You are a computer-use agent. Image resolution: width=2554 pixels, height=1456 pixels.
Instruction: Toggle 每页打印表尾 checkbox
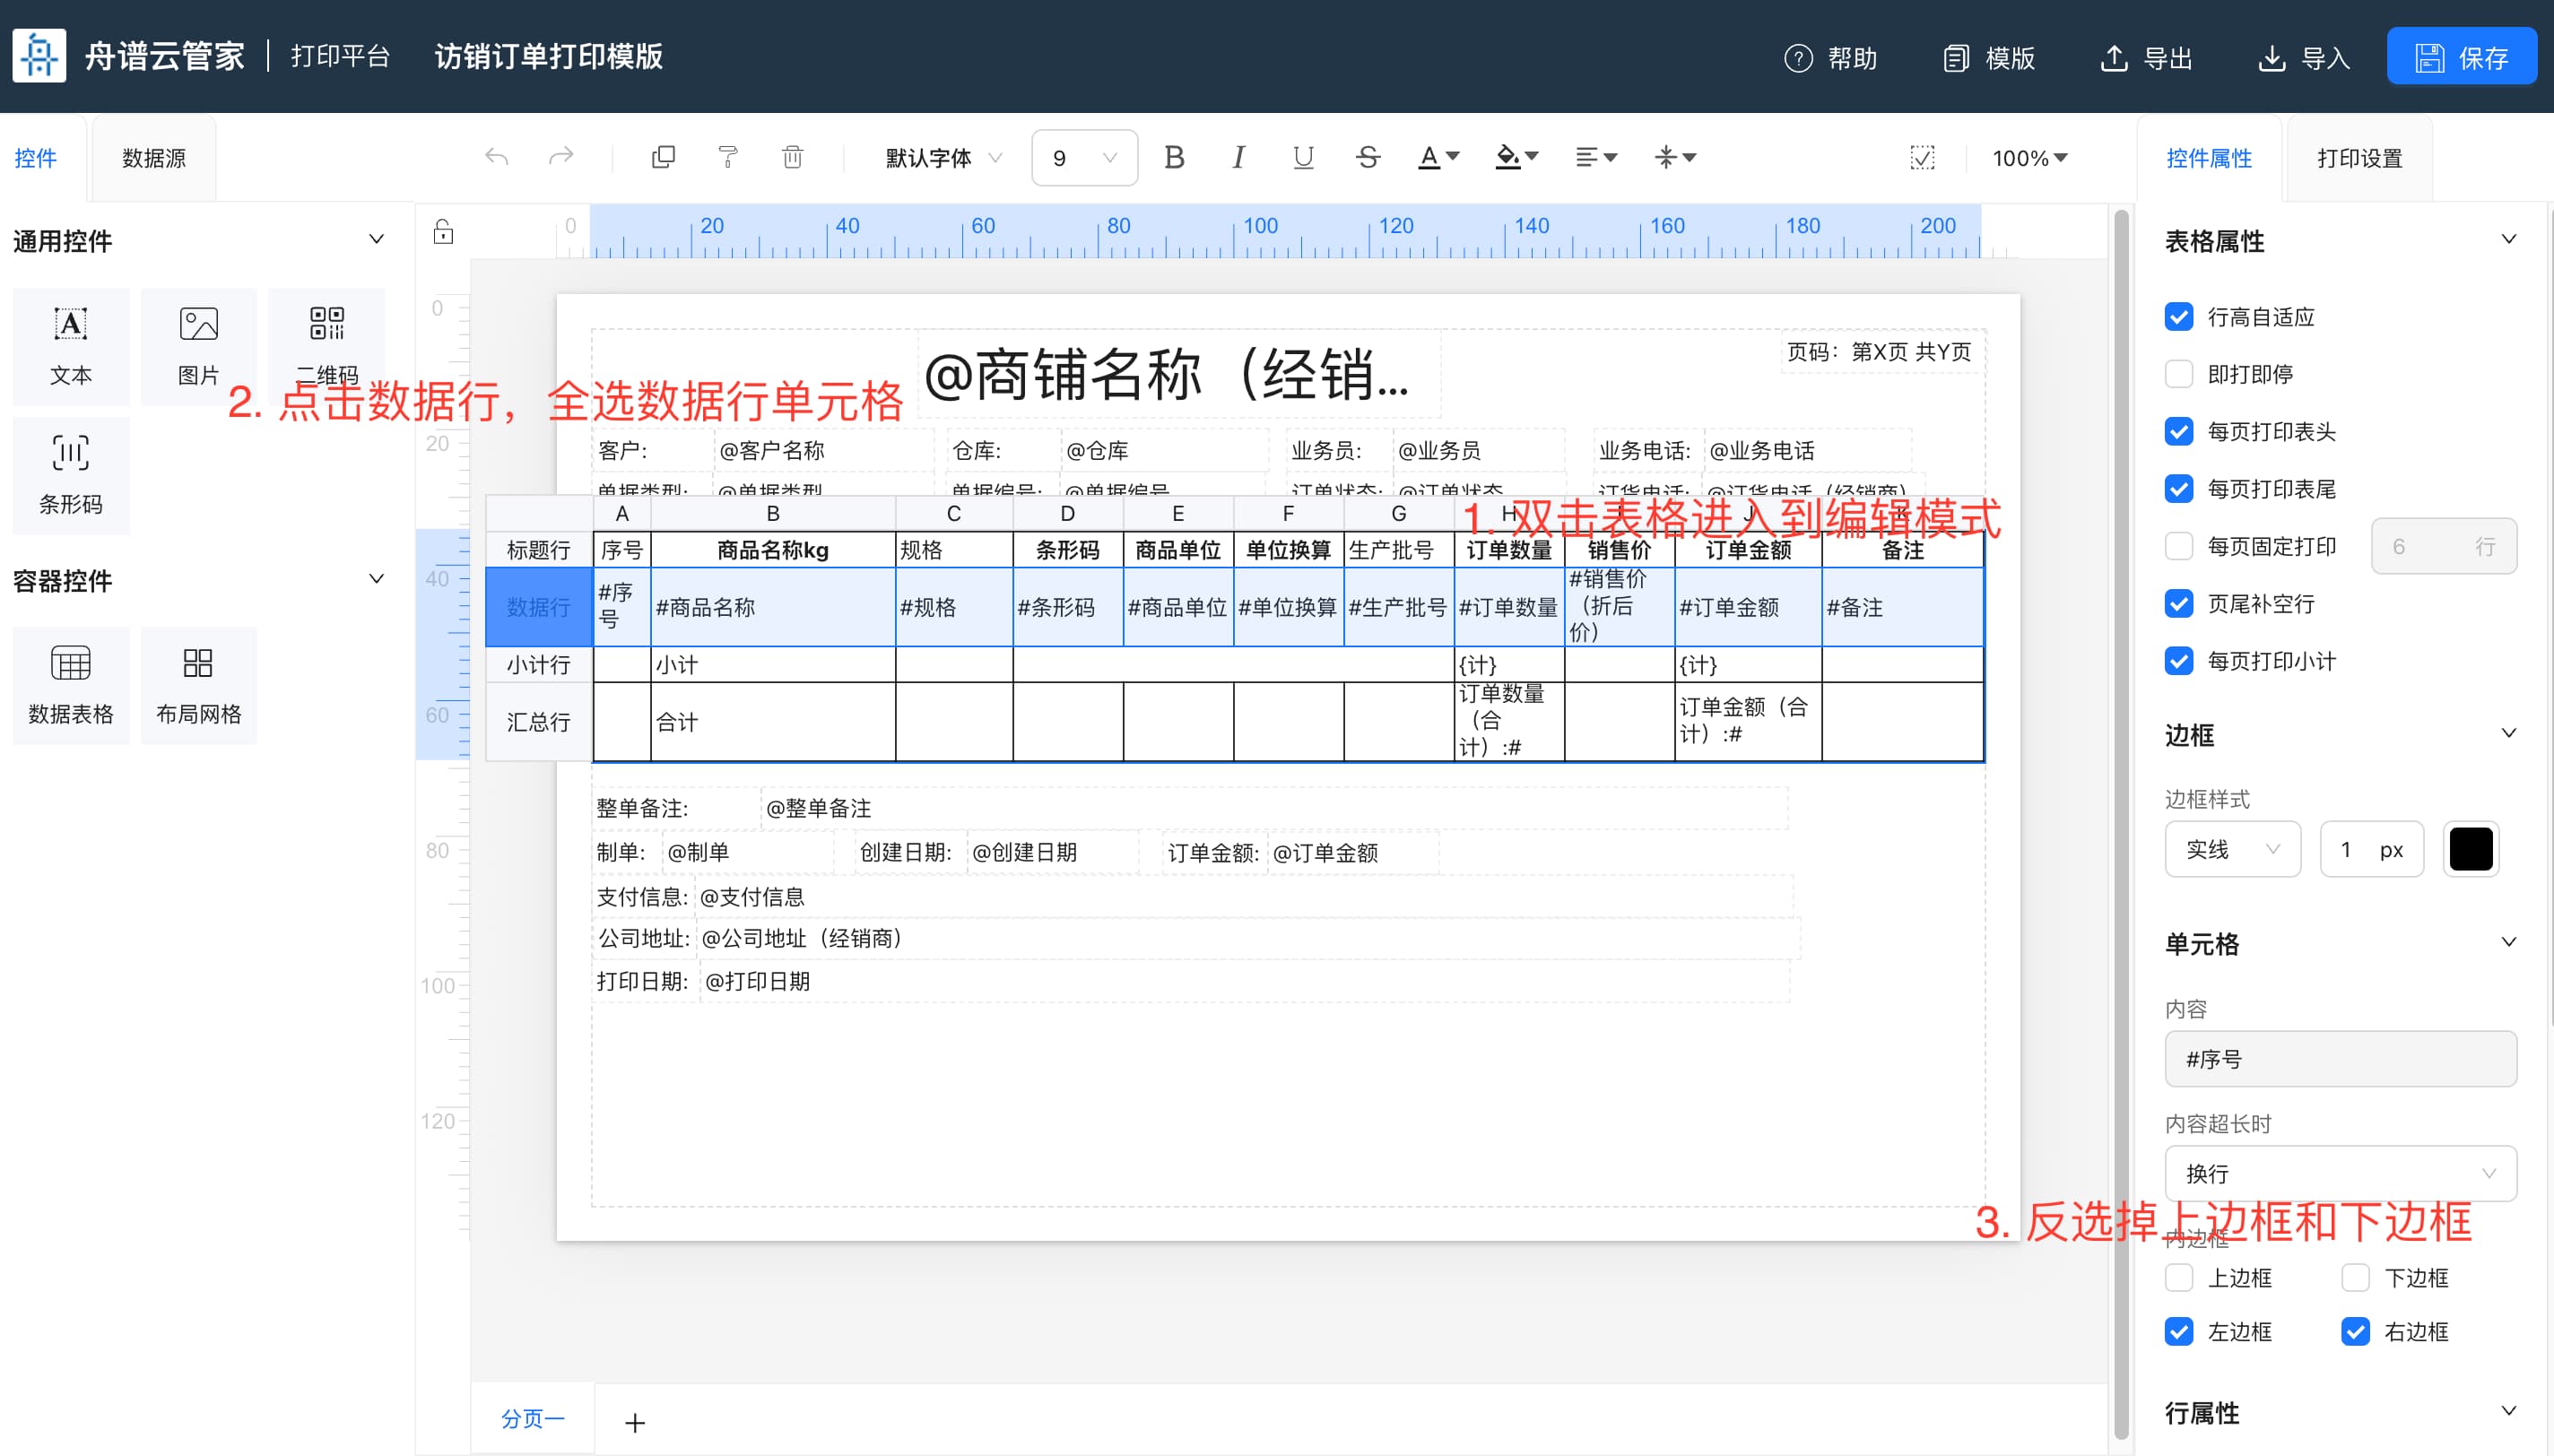click(2179, 489)
